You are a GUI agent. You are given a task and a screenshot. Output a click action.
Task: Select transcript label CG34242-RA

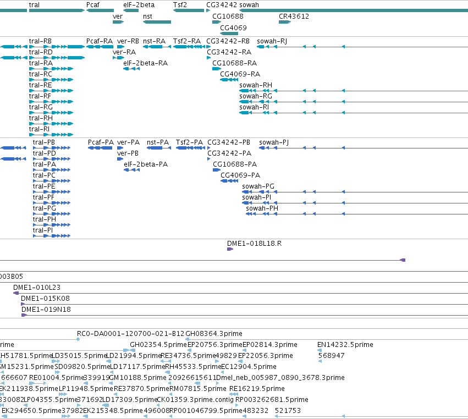(229, 52)
